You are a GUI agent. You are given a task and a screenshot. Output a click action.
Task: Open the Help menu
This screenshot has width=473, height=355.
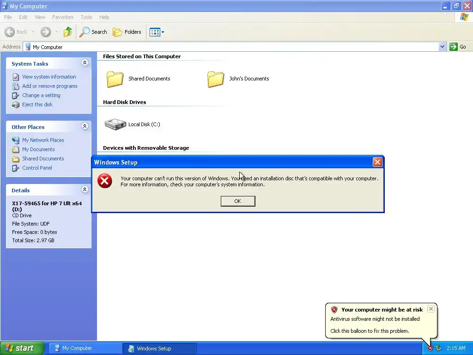104,17
